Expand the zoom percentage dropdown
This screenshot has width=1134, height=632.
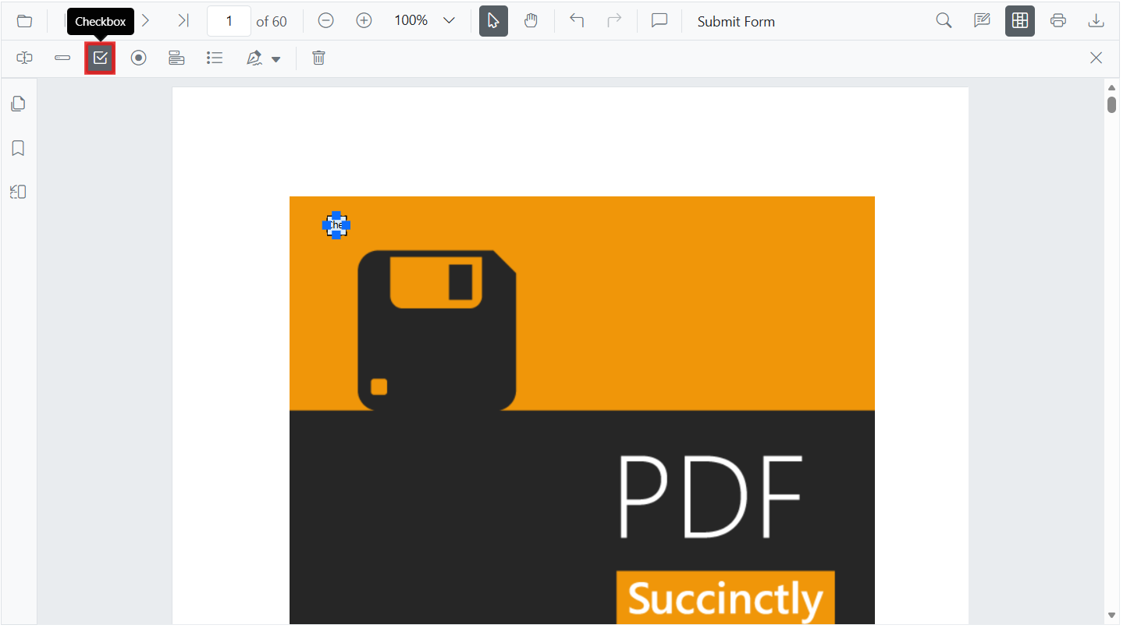[x=449, y=21]
